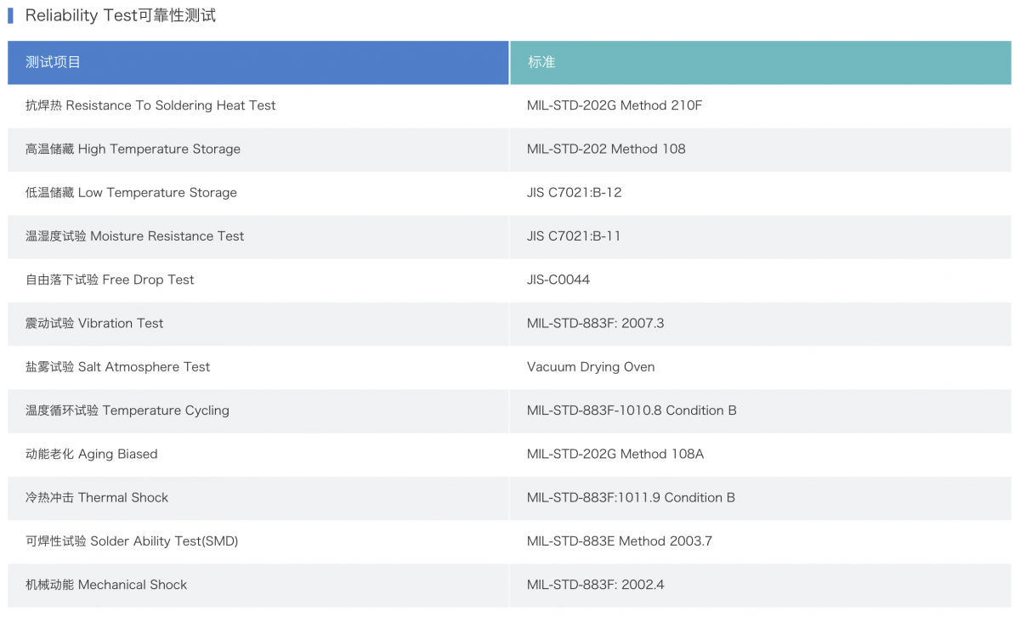Click the 'Vacuum Drying Oven' cell
This screenshot has height=617, width=1020.
tap(591, 367)
